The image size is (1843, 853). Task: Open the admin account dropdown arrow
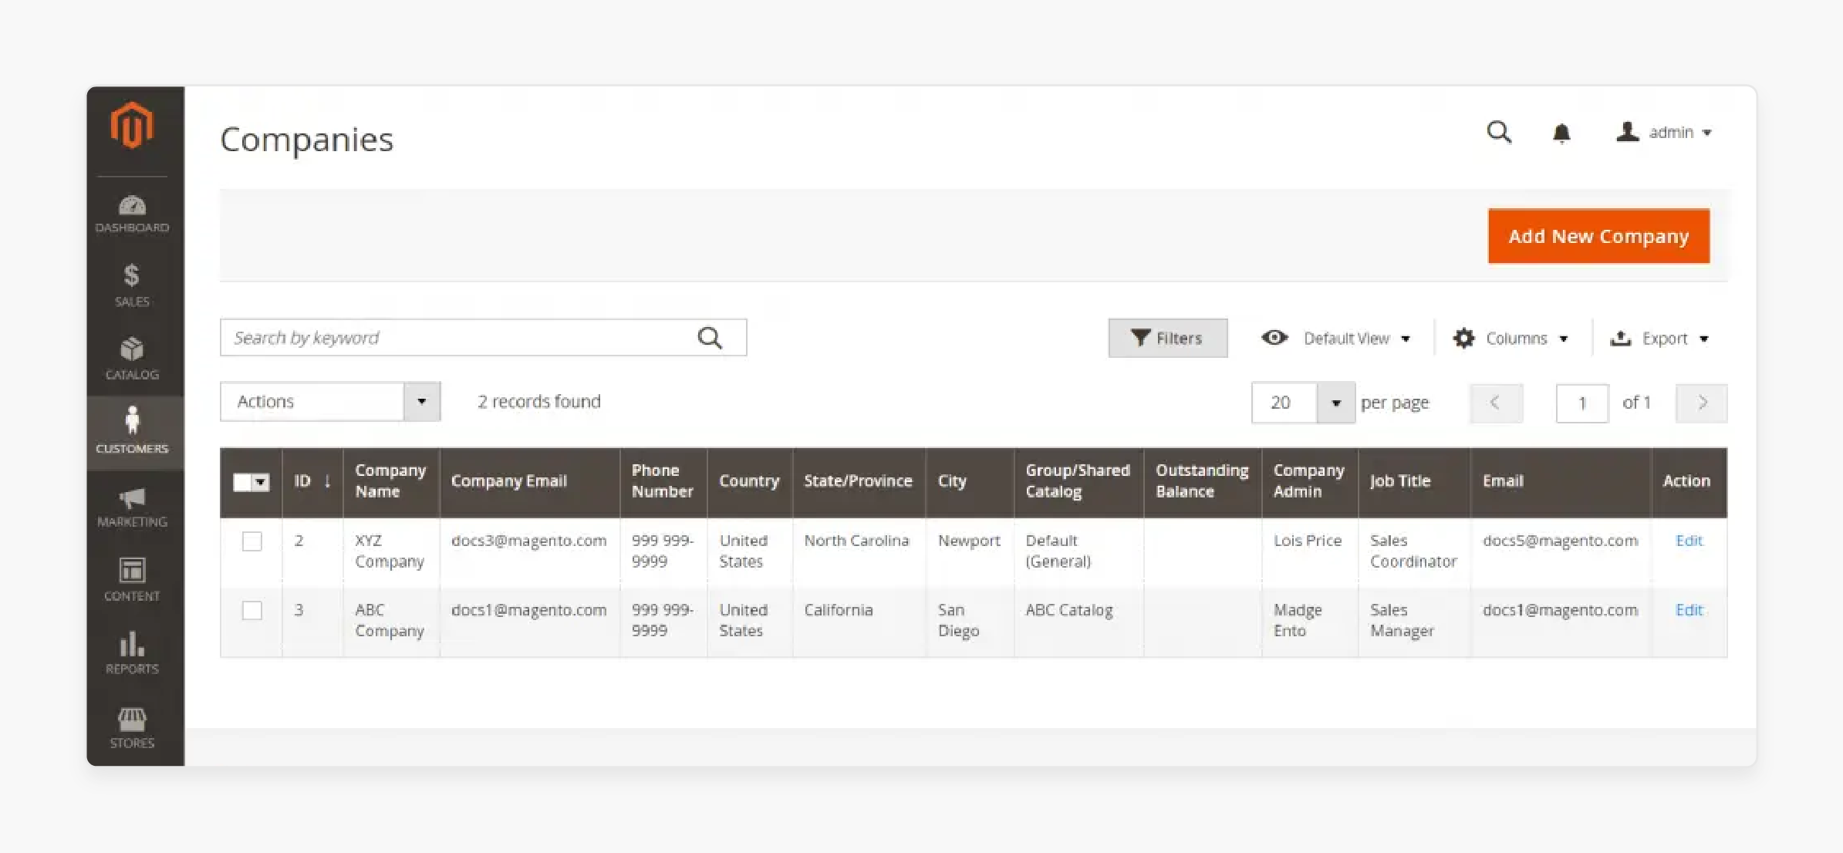(x=1707, y=133)
